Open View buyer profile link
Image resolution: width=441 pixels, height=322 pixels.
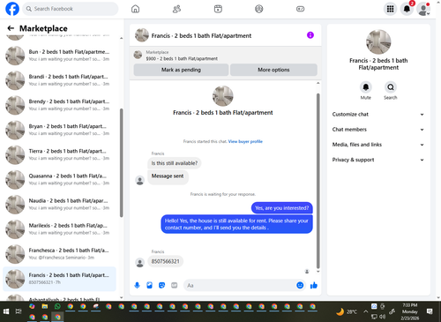point(245,141)
